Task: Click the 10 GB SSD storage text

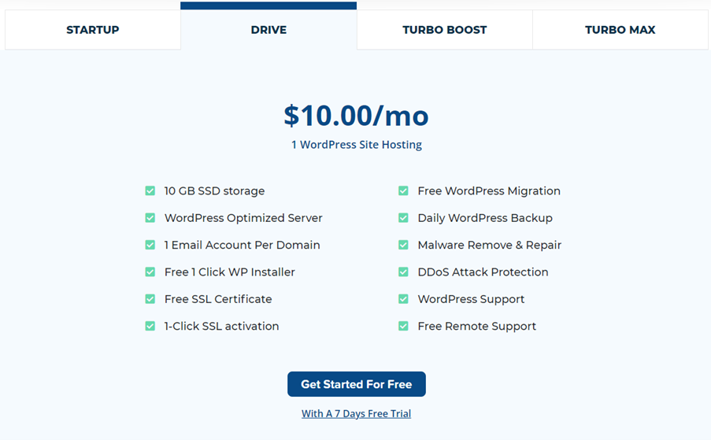Action: click(214, 190)
